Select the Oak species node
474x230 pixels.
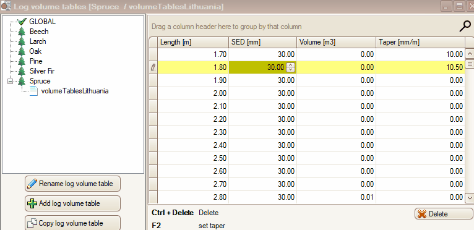(35, 51)
